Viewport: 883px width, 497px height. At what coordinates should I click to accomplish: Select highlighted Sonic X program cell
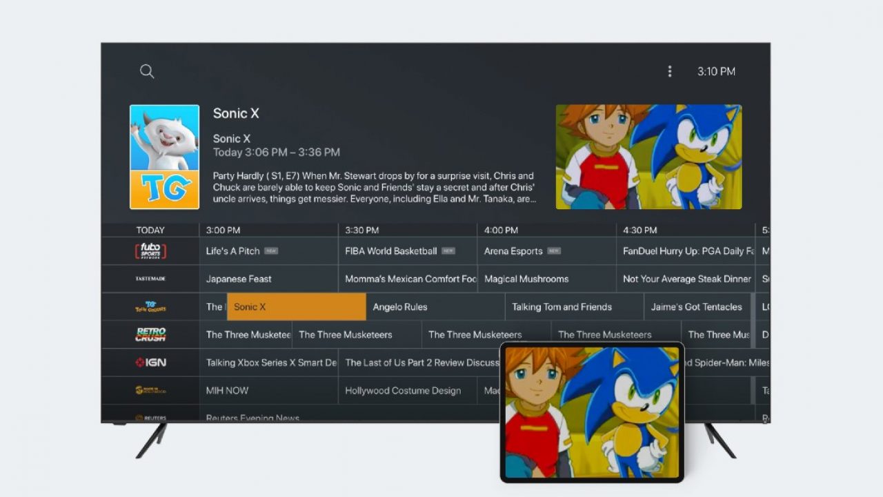coord(297,307)
